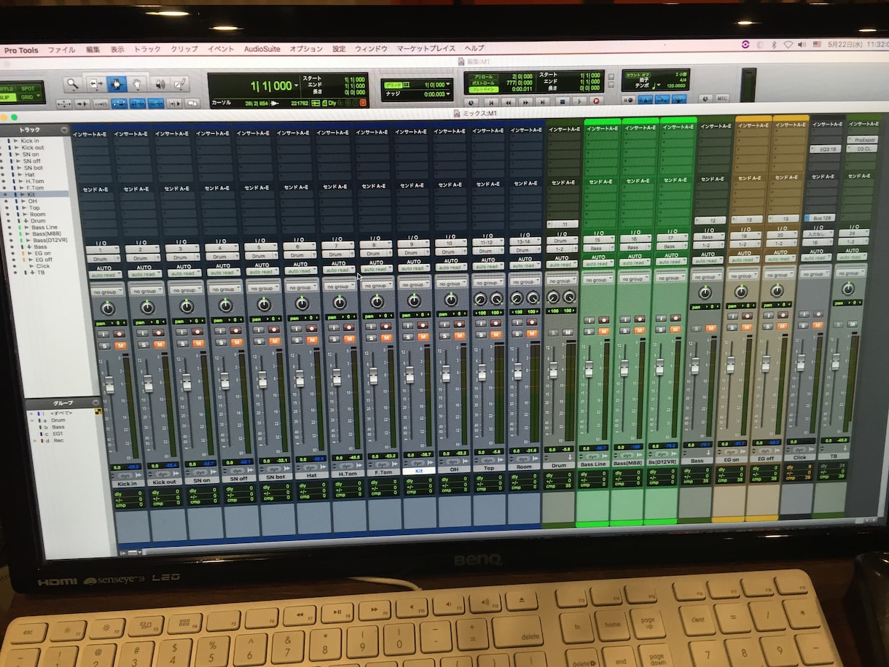This screenshot has height=667, width=889.
Task: Open the no group dropdown on Kick out
Action: click(x=146, y=290)
